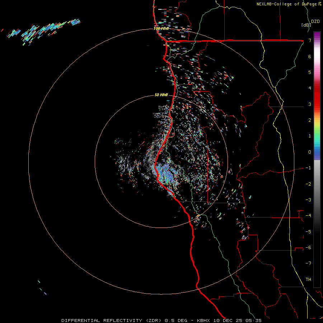
Task: Click the 2 value on the scale
Action: pyautogui.click(x=310, y=120)
